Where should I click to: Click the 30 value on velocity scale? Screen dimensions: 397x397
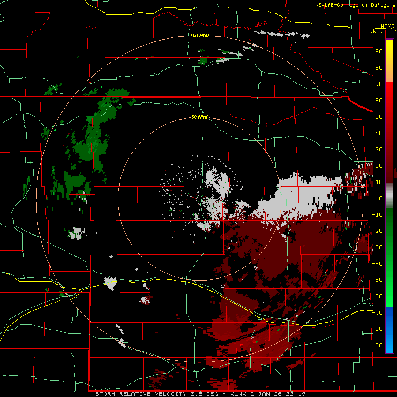pos(379,150)
